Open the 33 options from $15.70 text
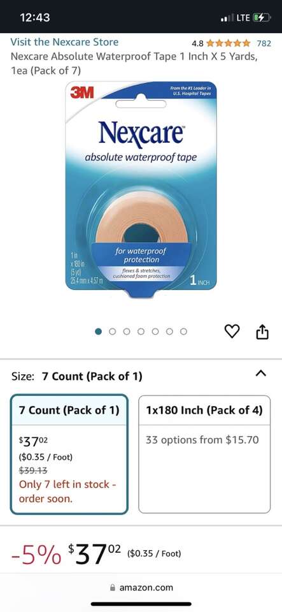282x612 pixels. (202, 441)
